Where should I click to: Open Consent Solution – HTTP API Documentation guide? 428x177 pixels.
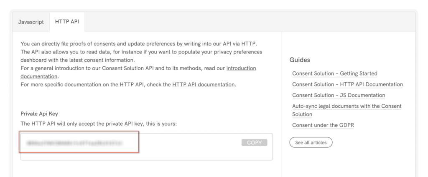click(x=347, y=84)
